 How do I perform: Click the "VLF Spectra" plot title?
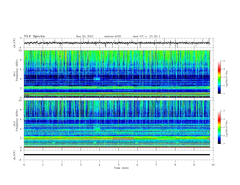coord(34,36)
